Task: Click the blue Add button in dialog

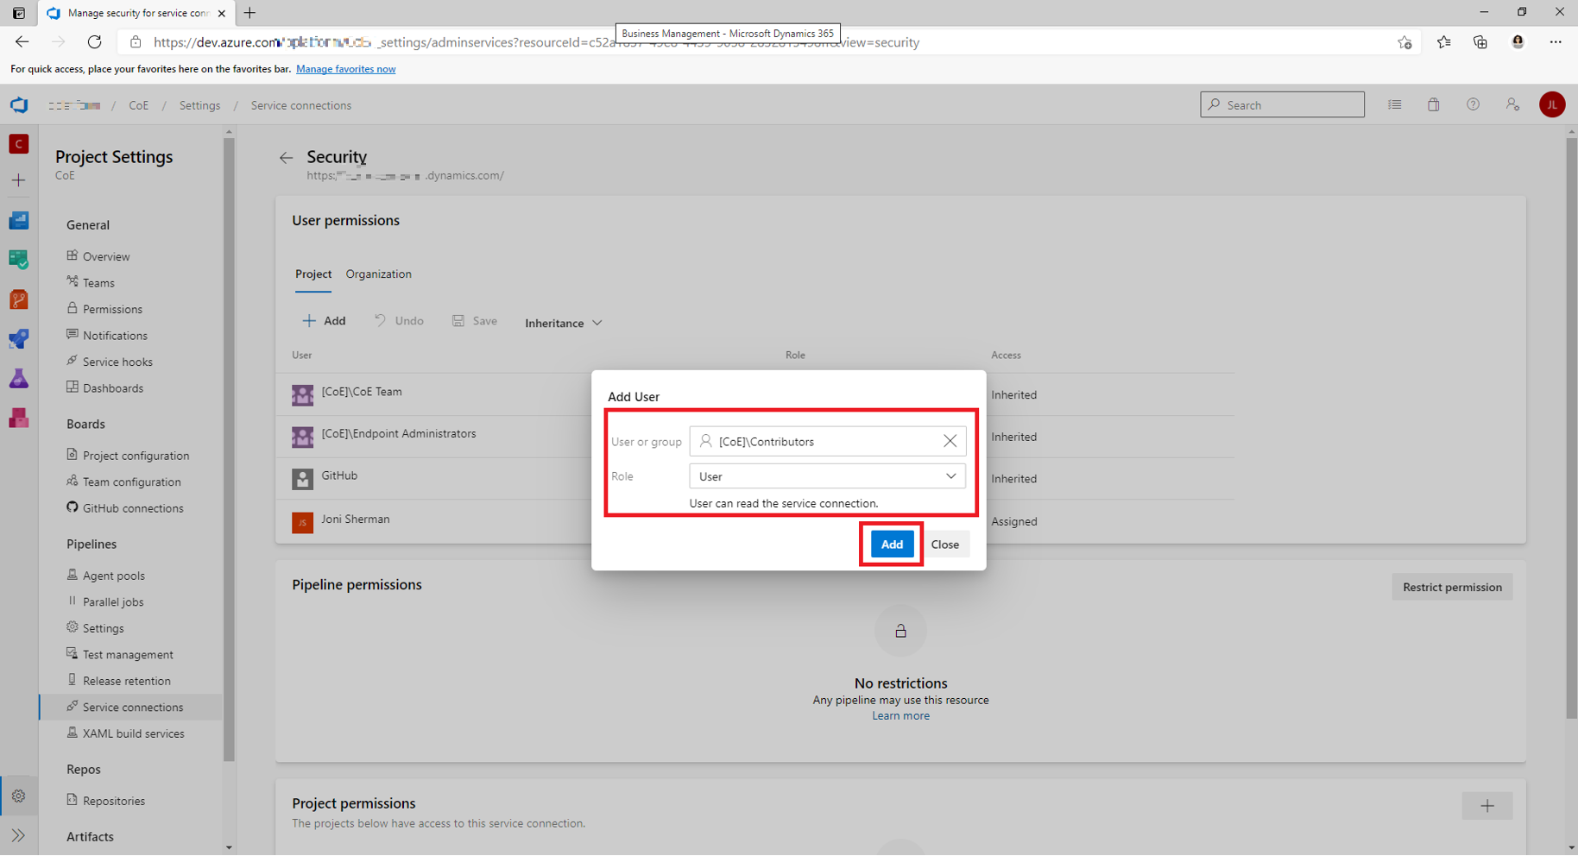Action: 892,544
